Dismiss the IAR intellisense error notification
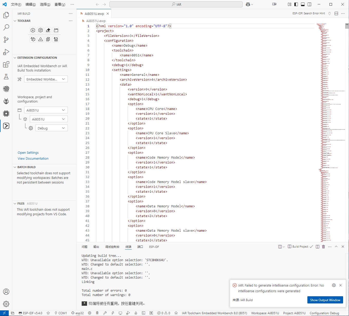The width and height of the screenshot is (349, 316). coord(341,285)
